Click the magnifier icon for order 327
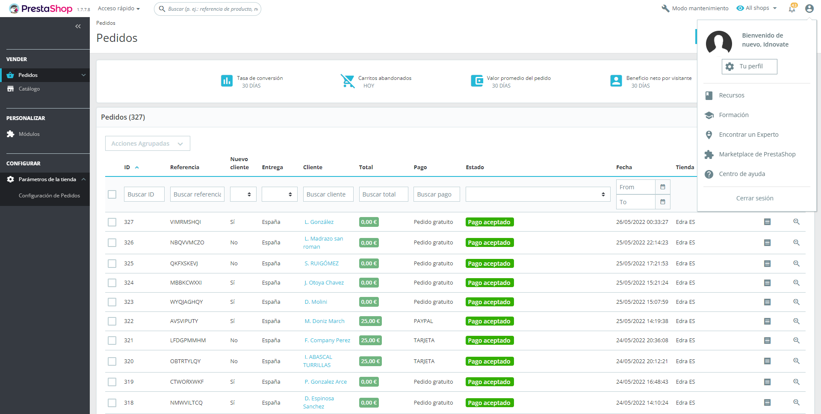Screen dimensions: 821x414 tap(796, 222)
